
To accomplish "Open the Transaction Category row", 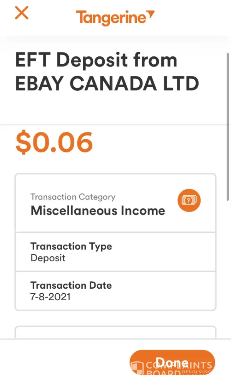I will click(115, 203).
